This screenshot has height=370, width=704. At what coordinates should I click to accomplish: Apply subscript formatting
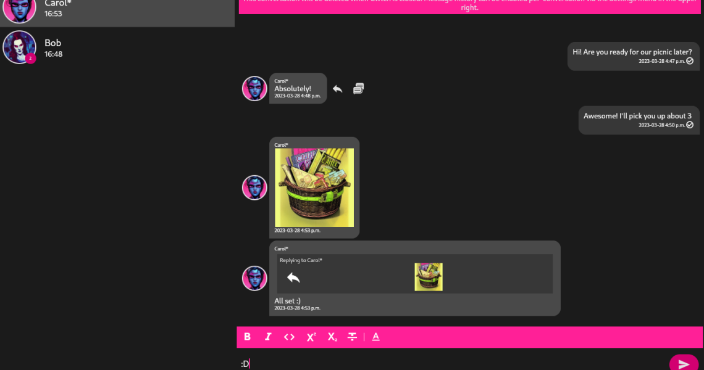click(x=332, y=337)
